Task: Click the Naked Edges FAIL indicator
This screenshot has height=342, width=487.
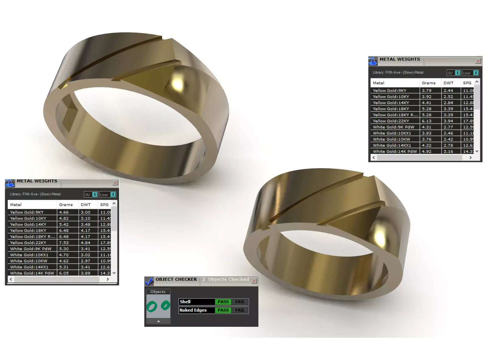Action: [x=240, y=310]
